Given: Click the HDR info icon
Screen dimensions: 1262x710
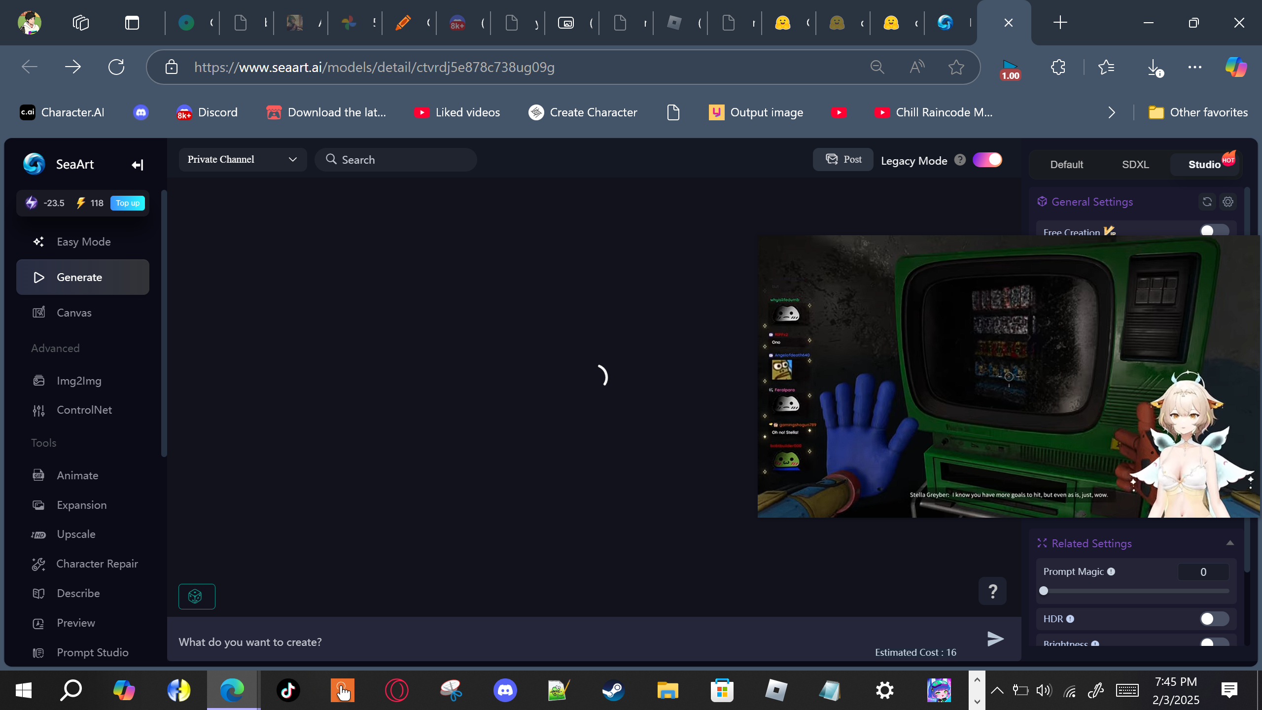Looking at the screenshot, I should tap(1070, 619).
